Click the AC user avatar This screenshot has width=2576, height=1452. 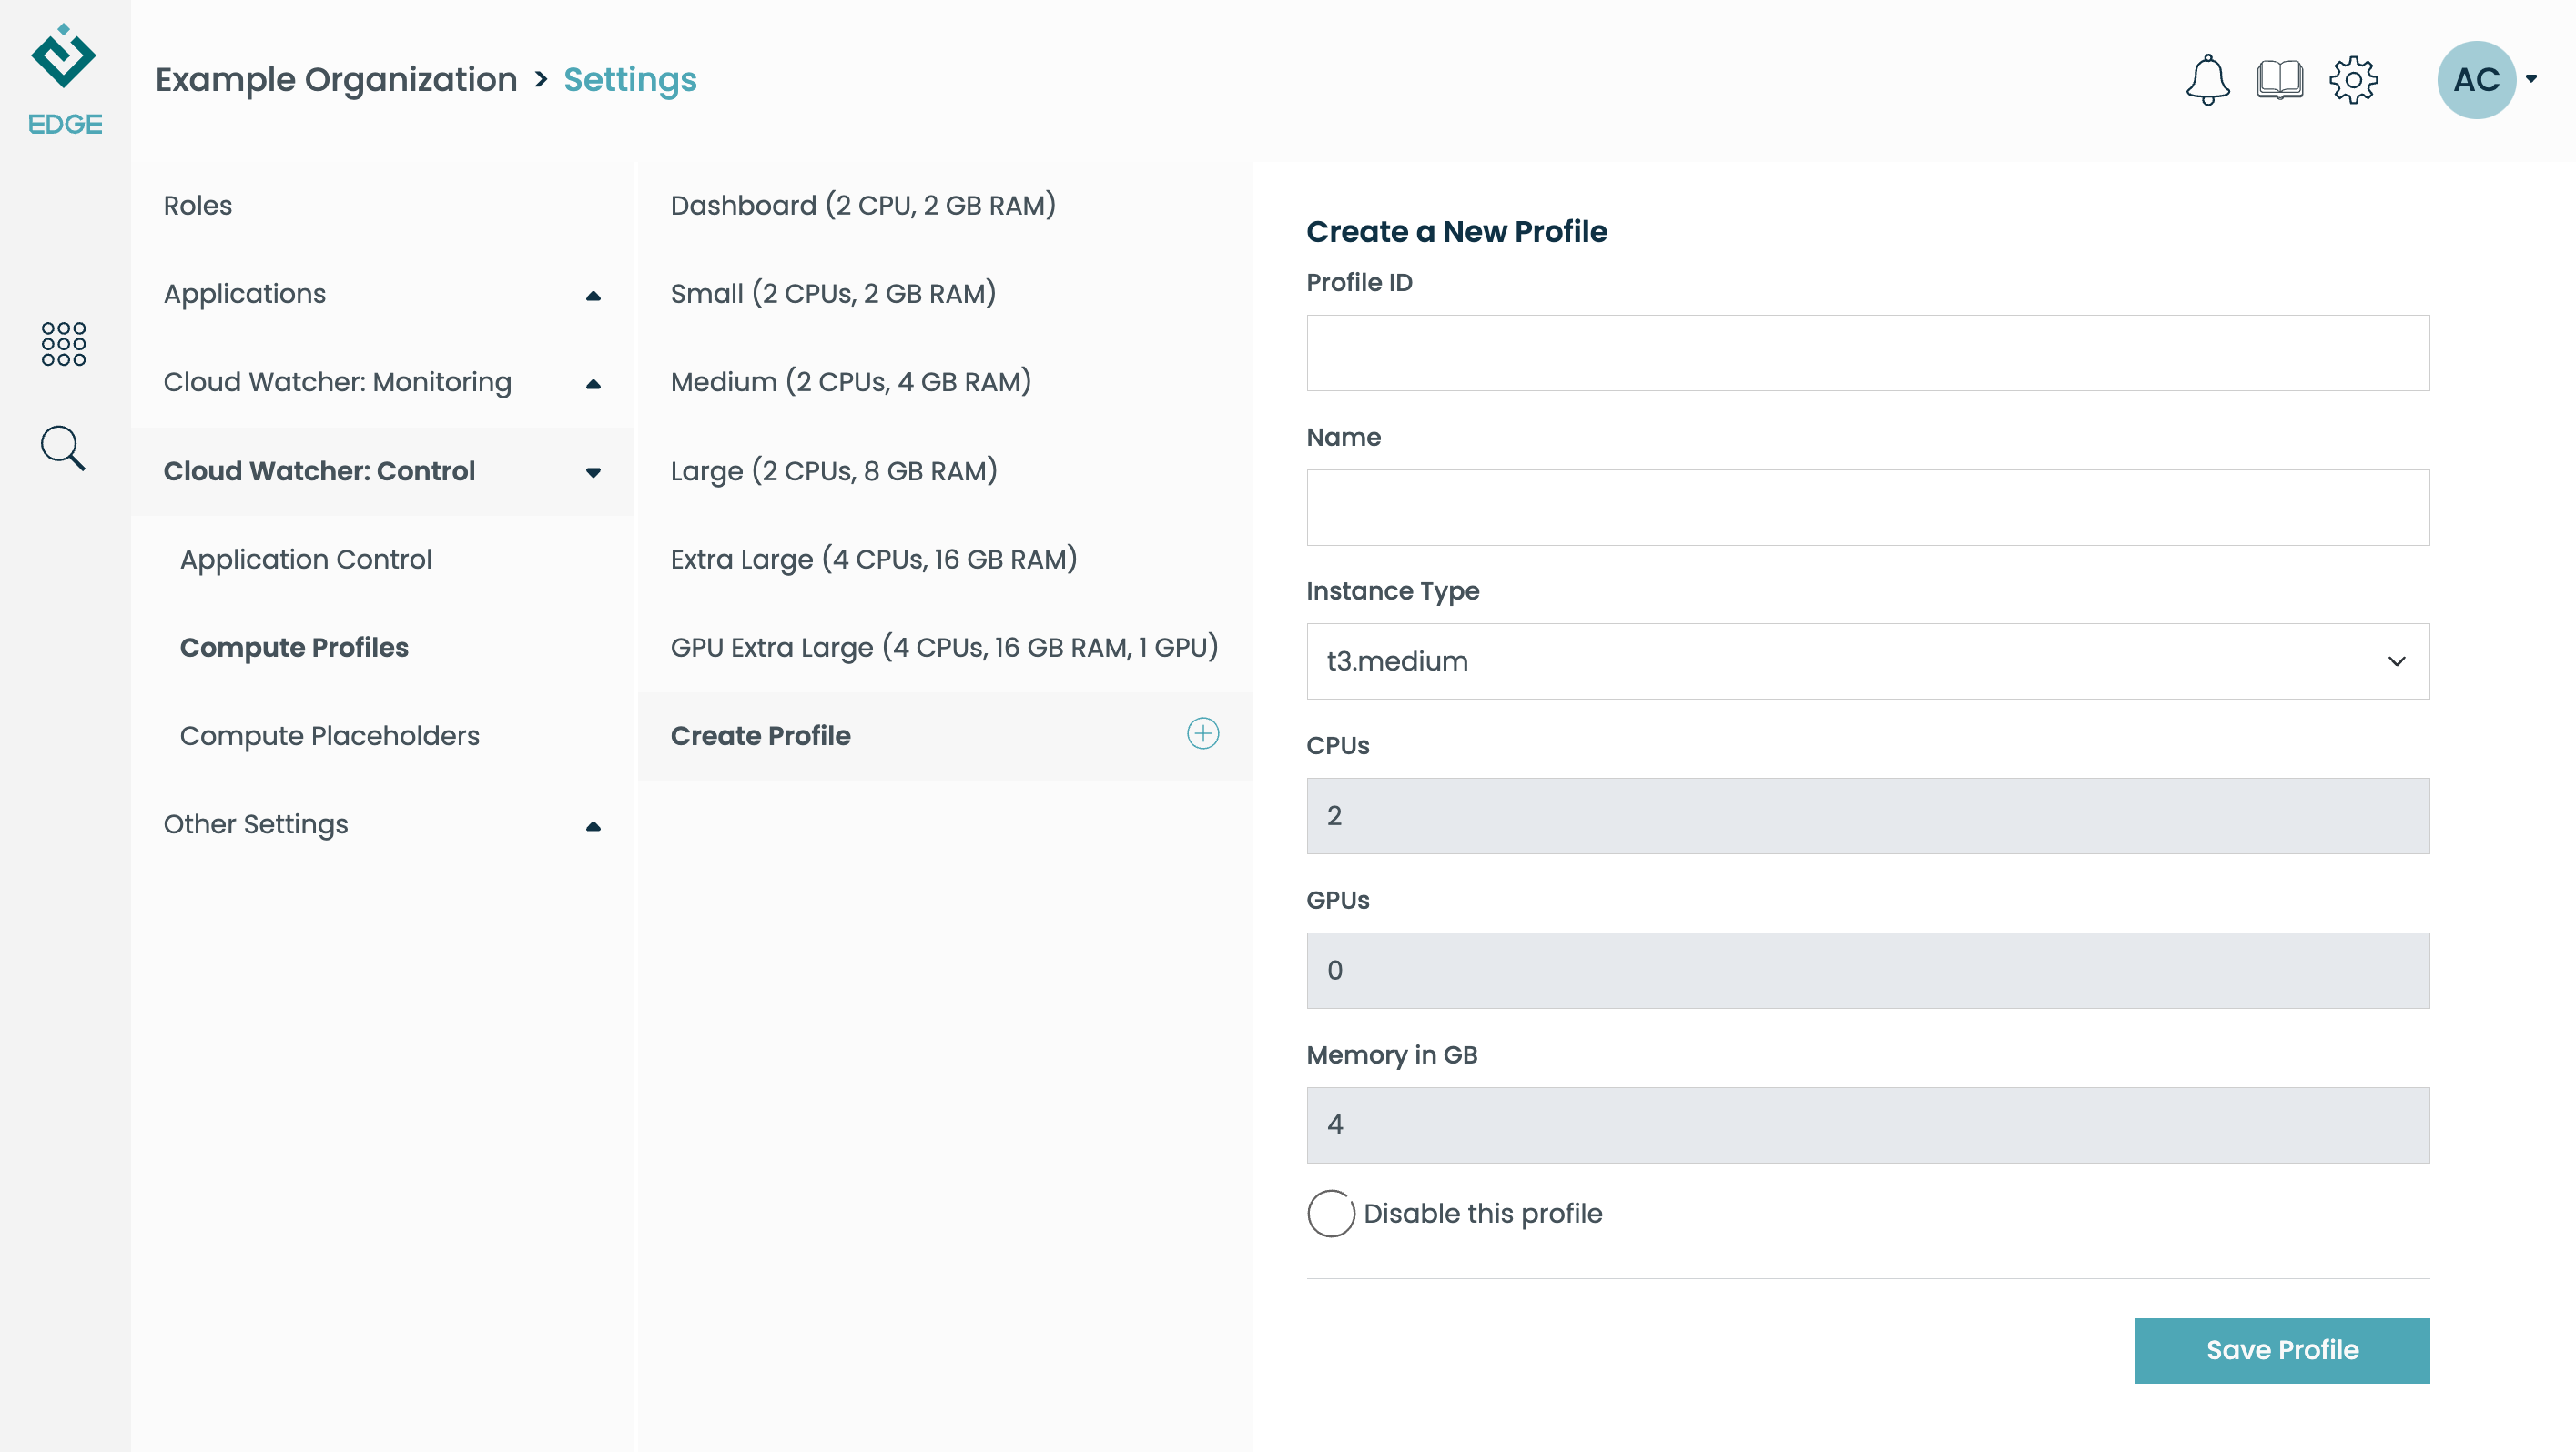2476,79
